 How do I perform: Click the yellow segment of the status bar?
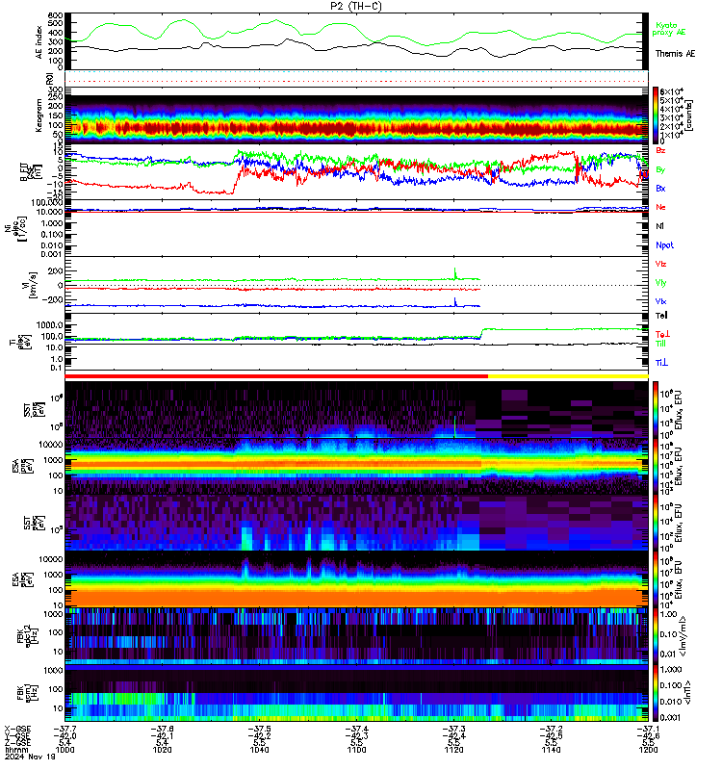pos(568,376)
